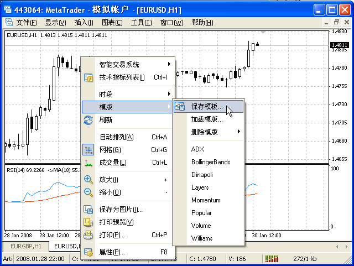Click the refresh icon in context menu
Viewport: 354px width, 266px height.
[x=88, y=120]
